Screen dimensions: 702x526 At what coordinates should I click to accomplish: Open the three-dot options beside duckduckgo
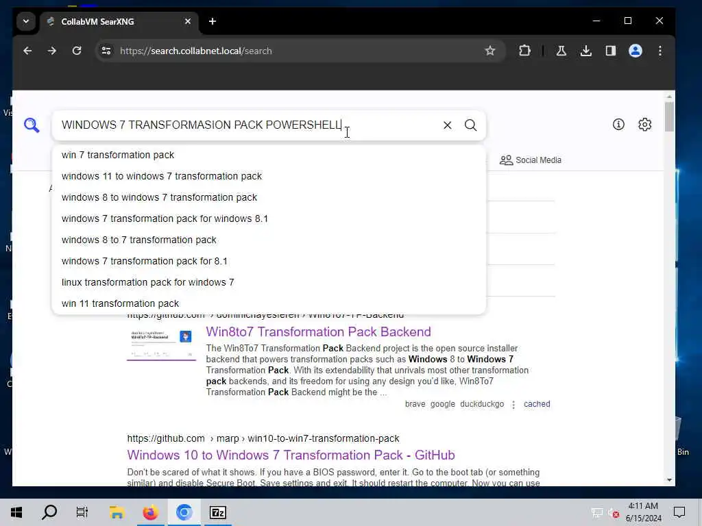[x=513, y=404]
